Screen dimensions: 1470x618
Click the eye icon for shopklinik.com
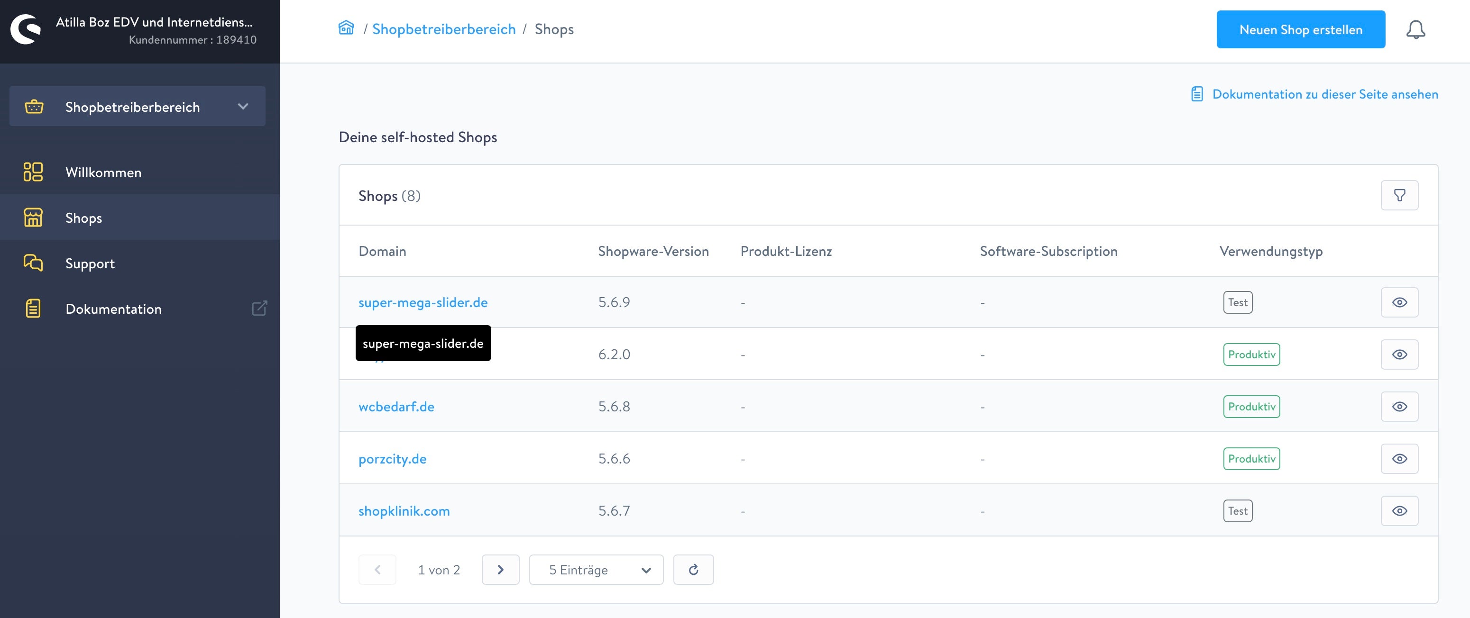tap(1399, 511)
